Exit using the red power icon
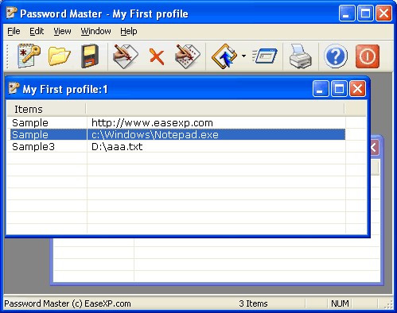 tap(368, 56)
